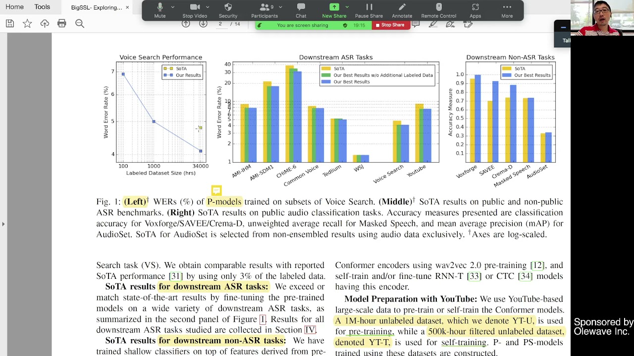The image size is (634, 356).
Task: Click the highlighted 'for downstream ASR tasks:' text
Action: click(x=213, y=287)
